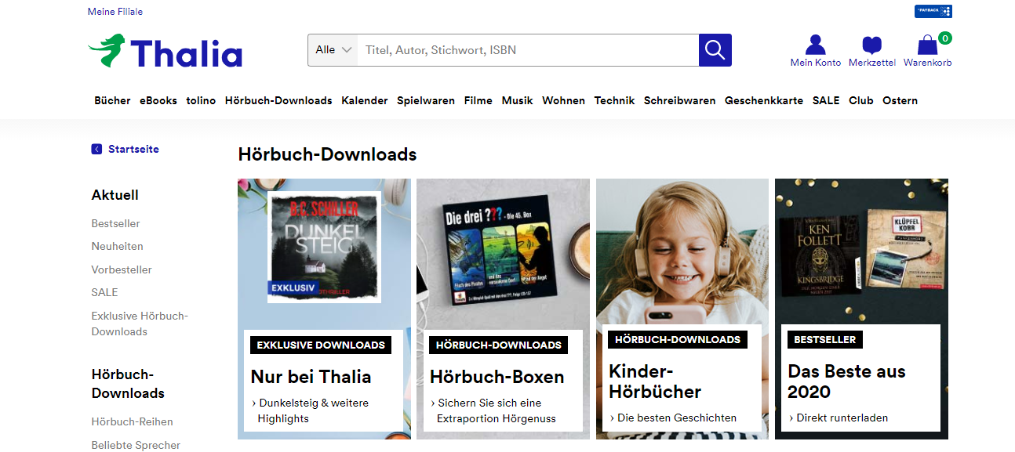Open the Schreibwaren menu
The width and height of the screenshot is (1015, 452).
(x=679, y=100)
